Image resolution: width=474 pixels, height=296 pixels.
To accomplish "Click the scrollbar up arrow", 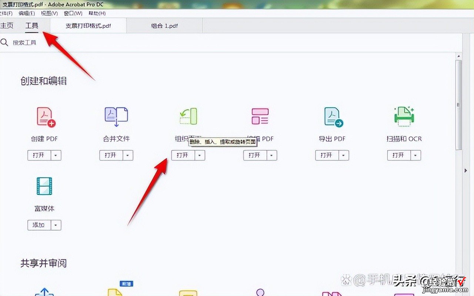I will tap(459, 56).
